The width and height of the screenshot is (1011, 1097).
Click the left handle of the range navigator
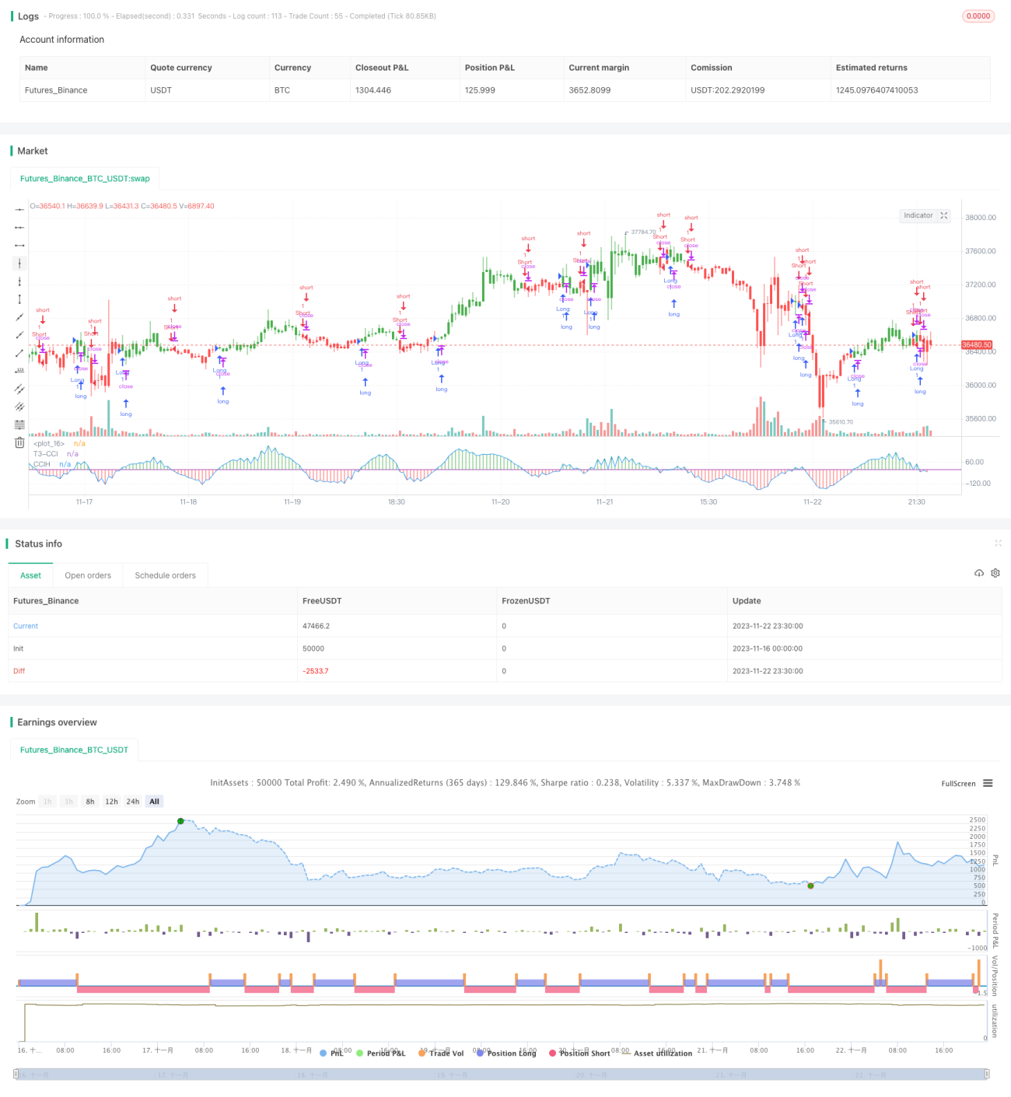coord(16,1074)
